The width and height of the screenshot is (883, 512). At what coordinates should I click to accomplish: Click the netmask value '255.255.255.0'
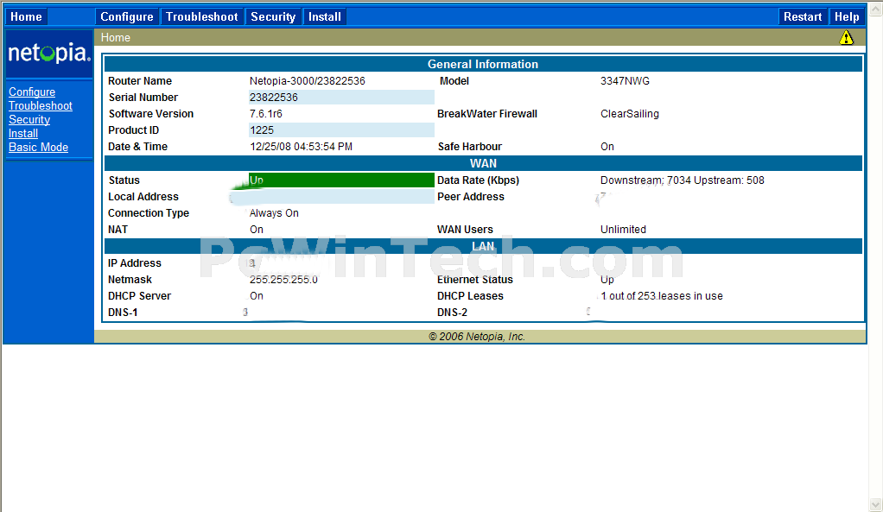pyautogui.click(x=283, y=280)
